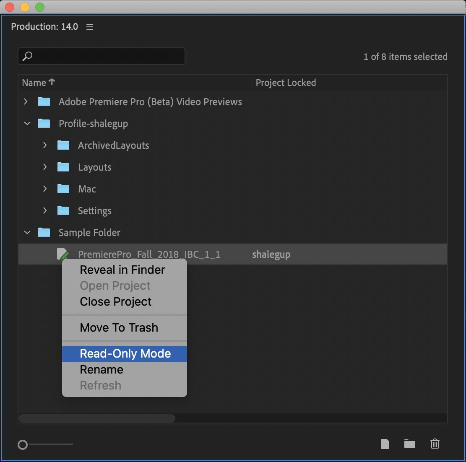Open the Production panel hamburger menu
The image size is (466, 462).
[90, 27]
